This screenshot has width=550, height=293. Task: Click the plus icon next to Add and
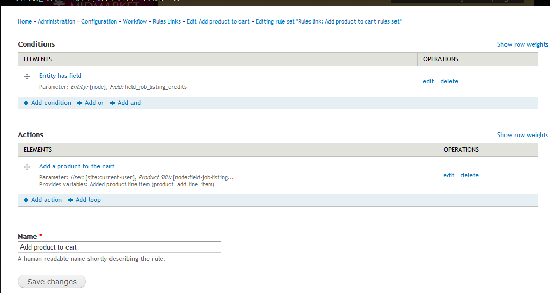pyautogui.click(x=112, y=103)
